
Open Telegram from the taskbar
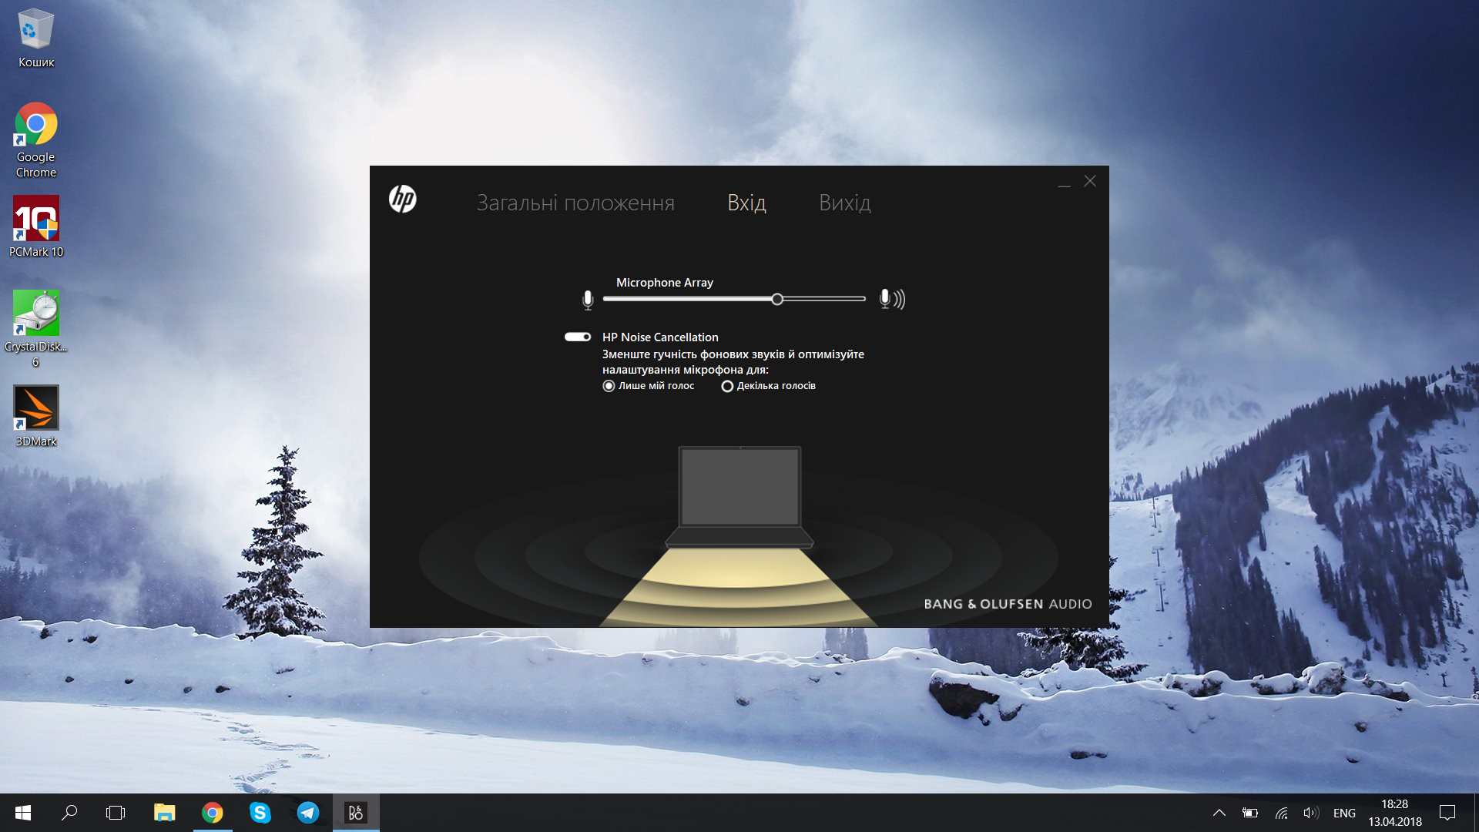coord(308,813)
